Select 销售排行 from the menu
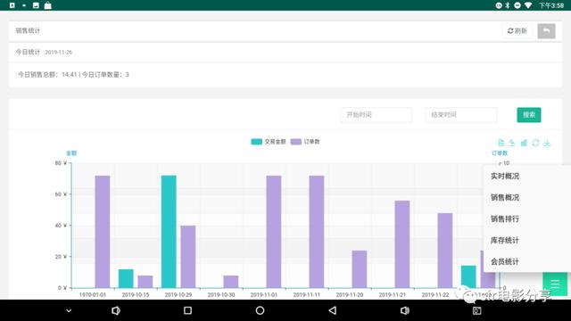This screenshot has width=571, height=321. pyautogui.click(x=505, y=218)
